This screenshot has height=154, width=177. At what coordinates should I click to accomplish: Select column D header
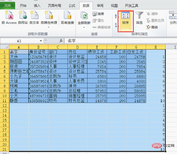pyautogui.click(x=78, y=47)
